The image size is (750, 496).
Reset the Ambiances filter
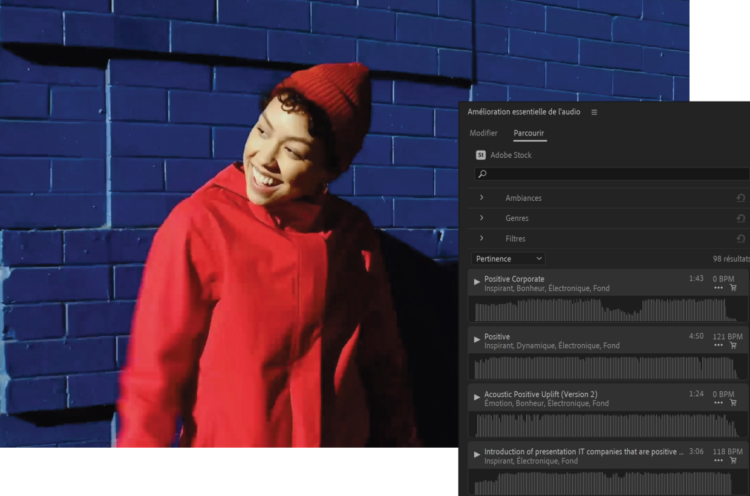pos(740,198)
